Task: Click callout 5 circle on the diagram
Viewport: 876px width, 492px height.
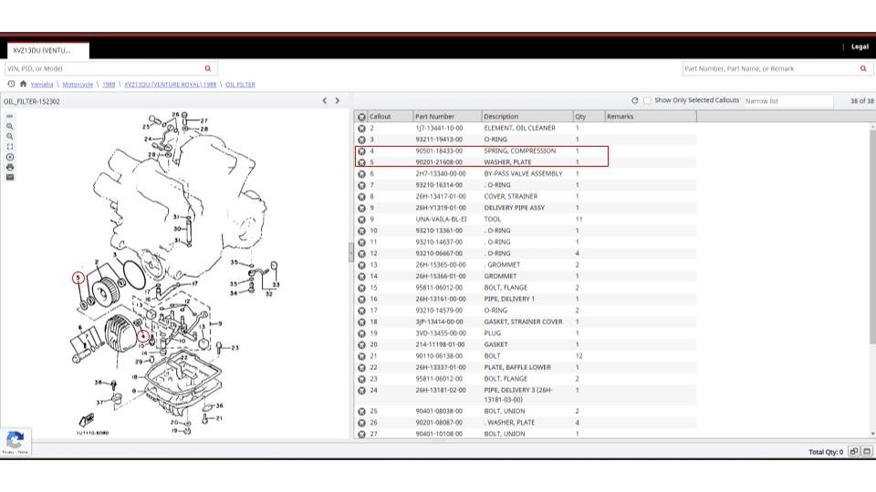Action: coord(79,277)
